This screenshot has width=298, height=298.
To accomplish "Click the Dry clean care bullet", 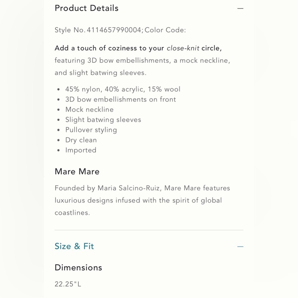I will tap(81, 140).
